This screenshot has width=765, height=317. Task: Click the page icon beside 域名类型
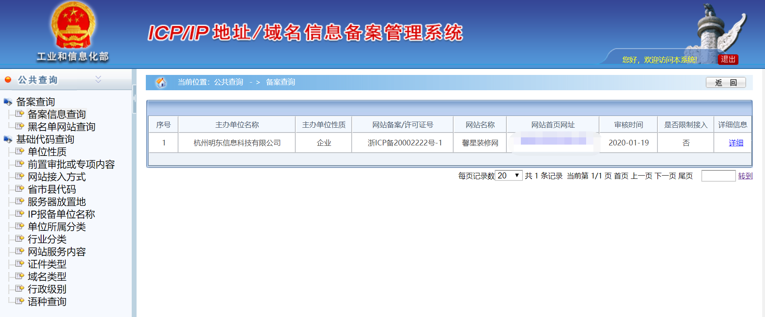point(20,276)
